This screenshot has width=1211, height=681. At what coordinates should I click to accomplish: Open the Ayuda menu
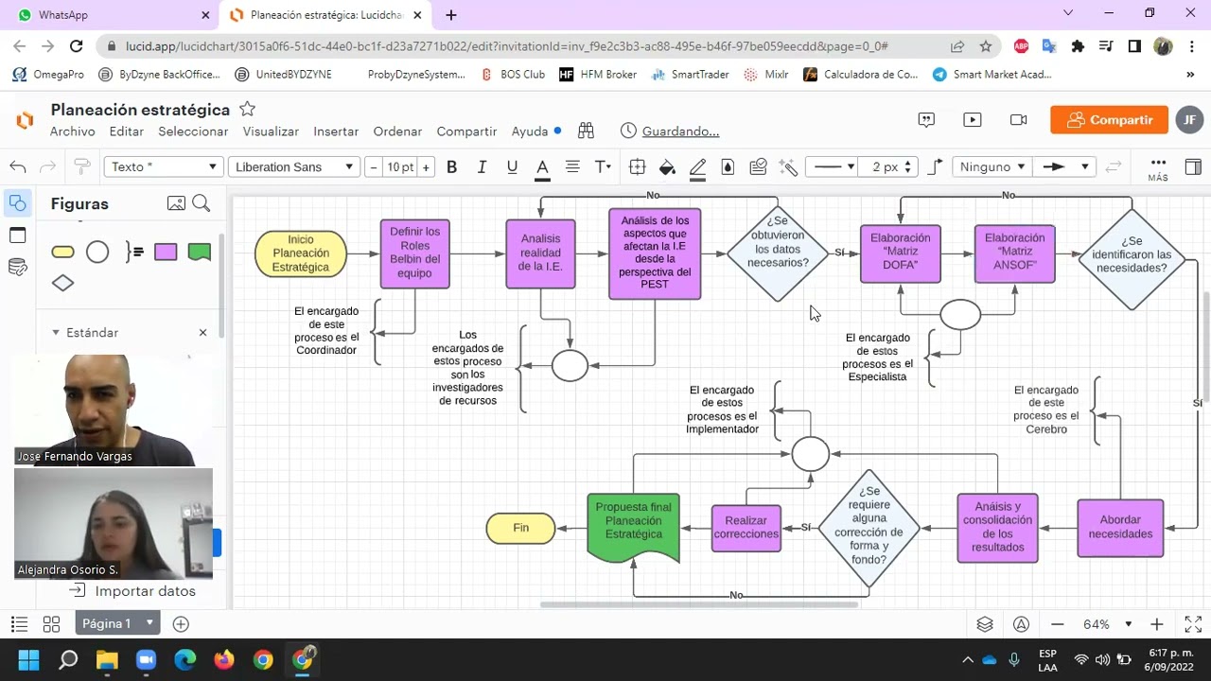[x=530, y=131]
